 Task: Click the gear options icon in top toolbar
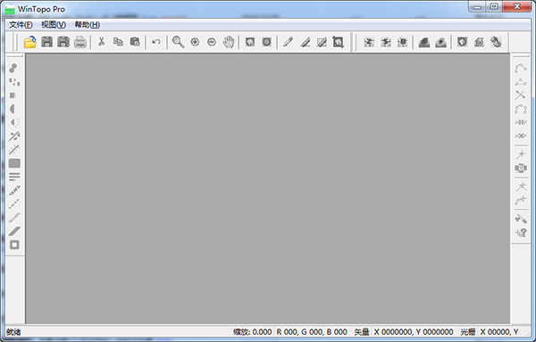click(x=496, y=42)
